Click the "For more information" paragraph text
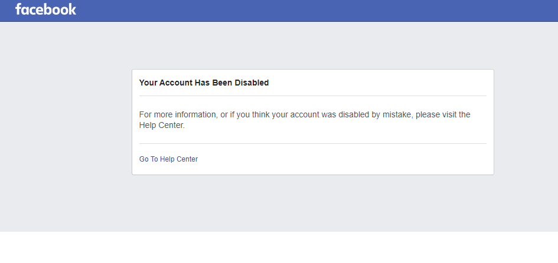 [x=178, y=114]
